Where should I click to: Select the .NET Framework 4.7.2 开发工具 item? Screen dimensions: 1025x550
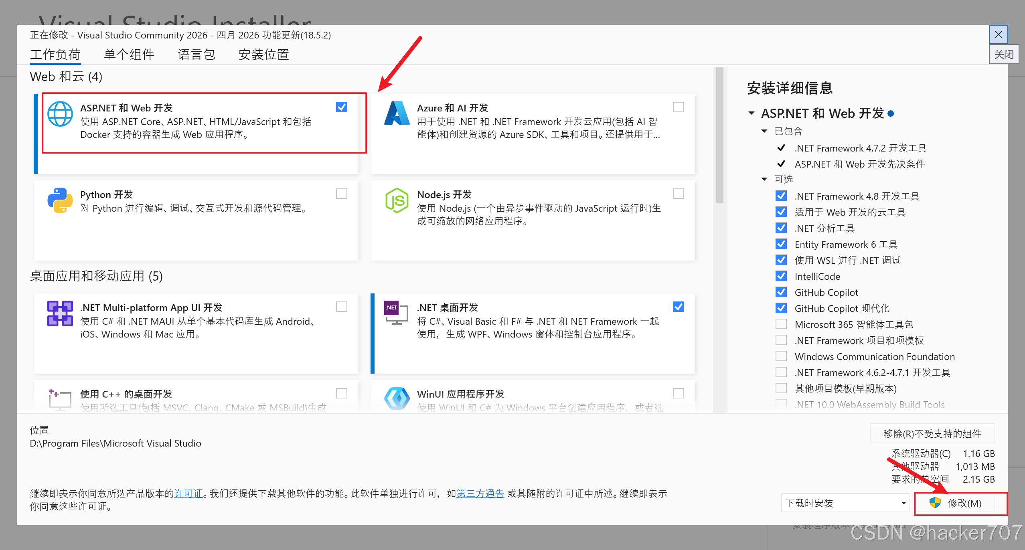[x=860, y=148]
